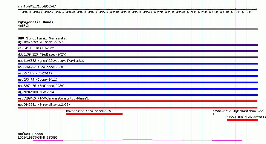This screenshot has height=144, width=266.
Task: Click the 4962k ruler tick label
Action: (x=235, y=12)
